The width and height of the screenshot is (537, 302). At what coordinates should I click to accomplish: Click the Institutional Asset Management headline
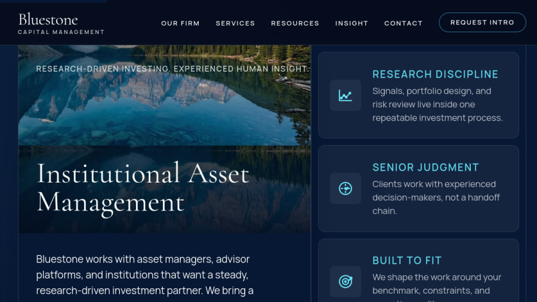(143, 189)
